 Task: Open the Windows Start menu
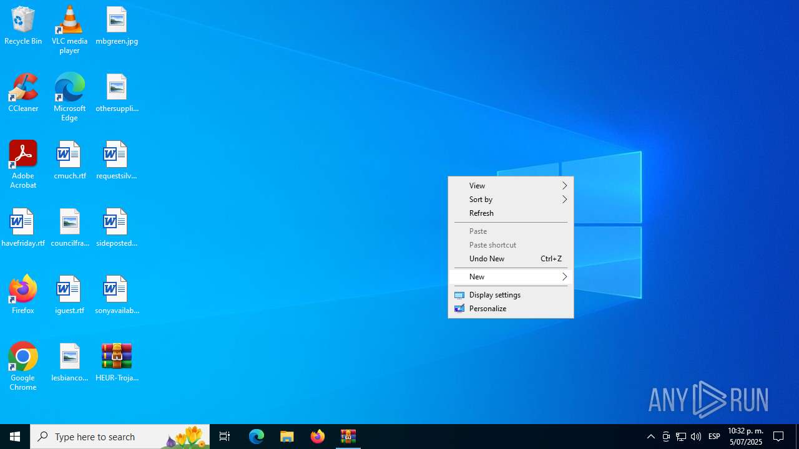coord(15,437)
